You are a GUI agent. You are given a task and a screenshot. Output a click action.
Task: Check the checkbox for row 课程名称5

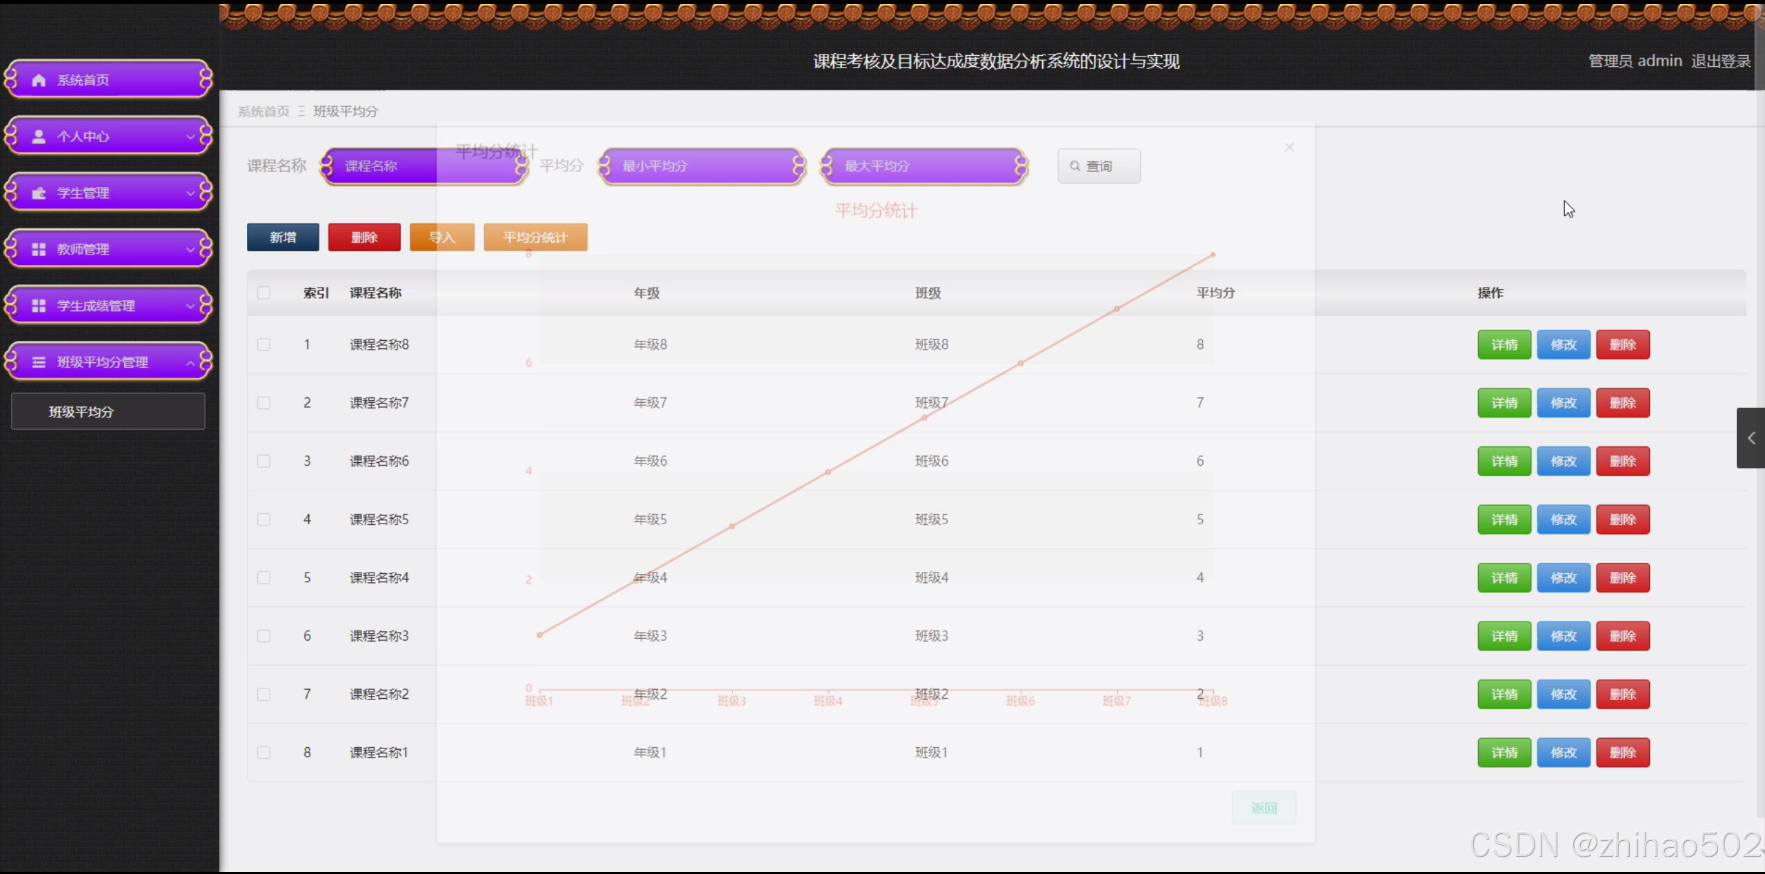click(263, 519)
